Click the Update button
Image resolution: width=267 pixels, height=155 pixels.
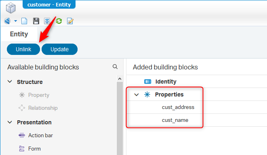pos(60,49)
